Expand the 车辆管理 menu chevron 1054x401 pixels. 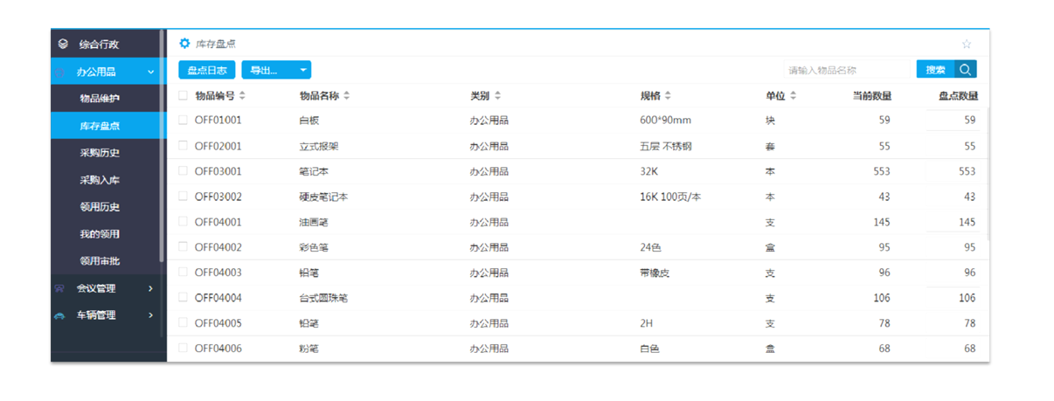151,315
